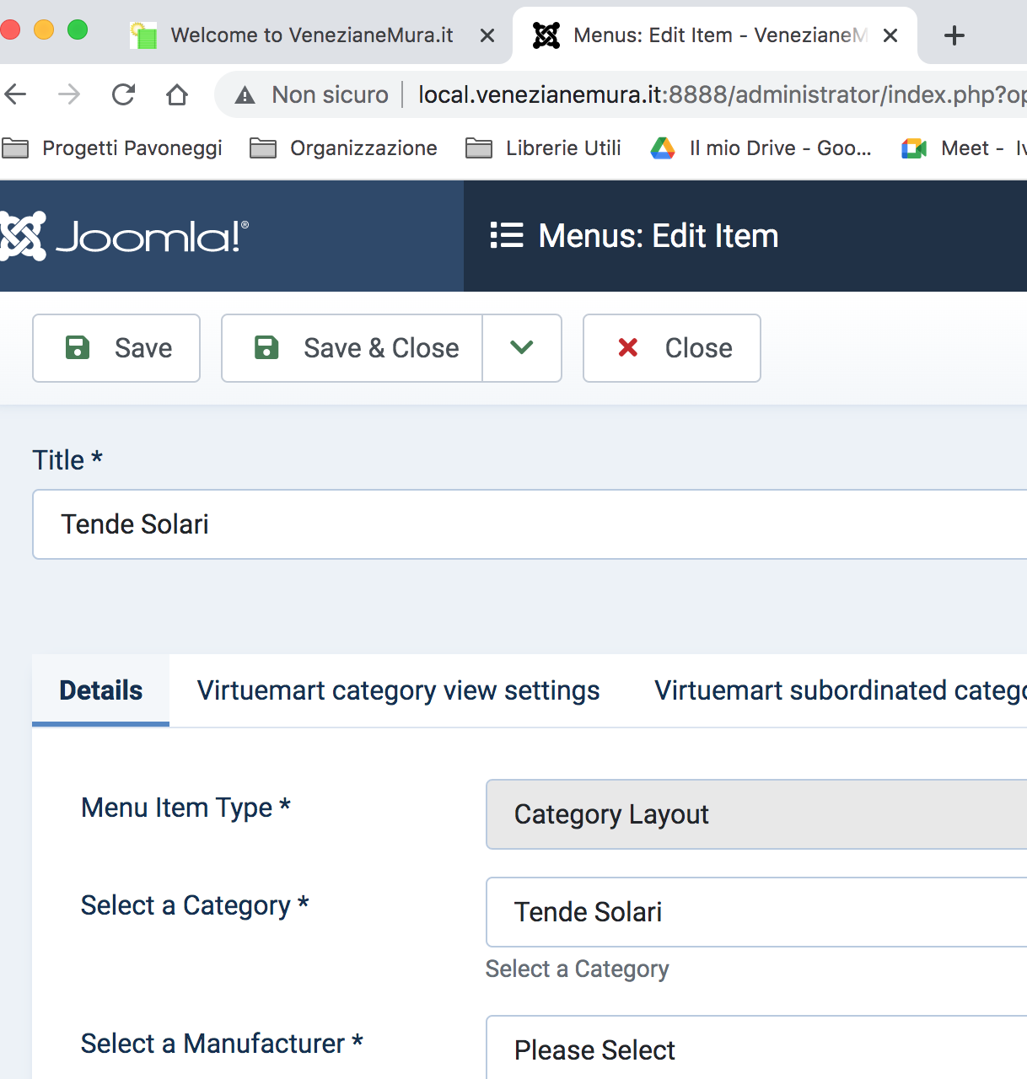The image size is (1027, 1079).
Task: Click the browser back arrow
Action: (15, 94)
